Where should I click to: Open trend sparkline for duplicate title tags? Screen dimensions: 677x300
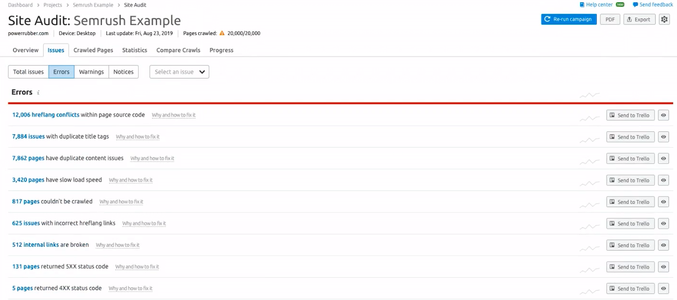(589, 140)
